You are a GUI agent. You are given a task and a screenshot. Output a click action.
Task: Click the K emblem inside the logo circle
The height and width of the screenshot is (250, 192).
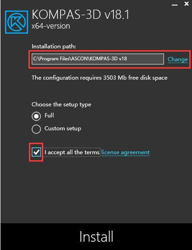tap(16, 22)
